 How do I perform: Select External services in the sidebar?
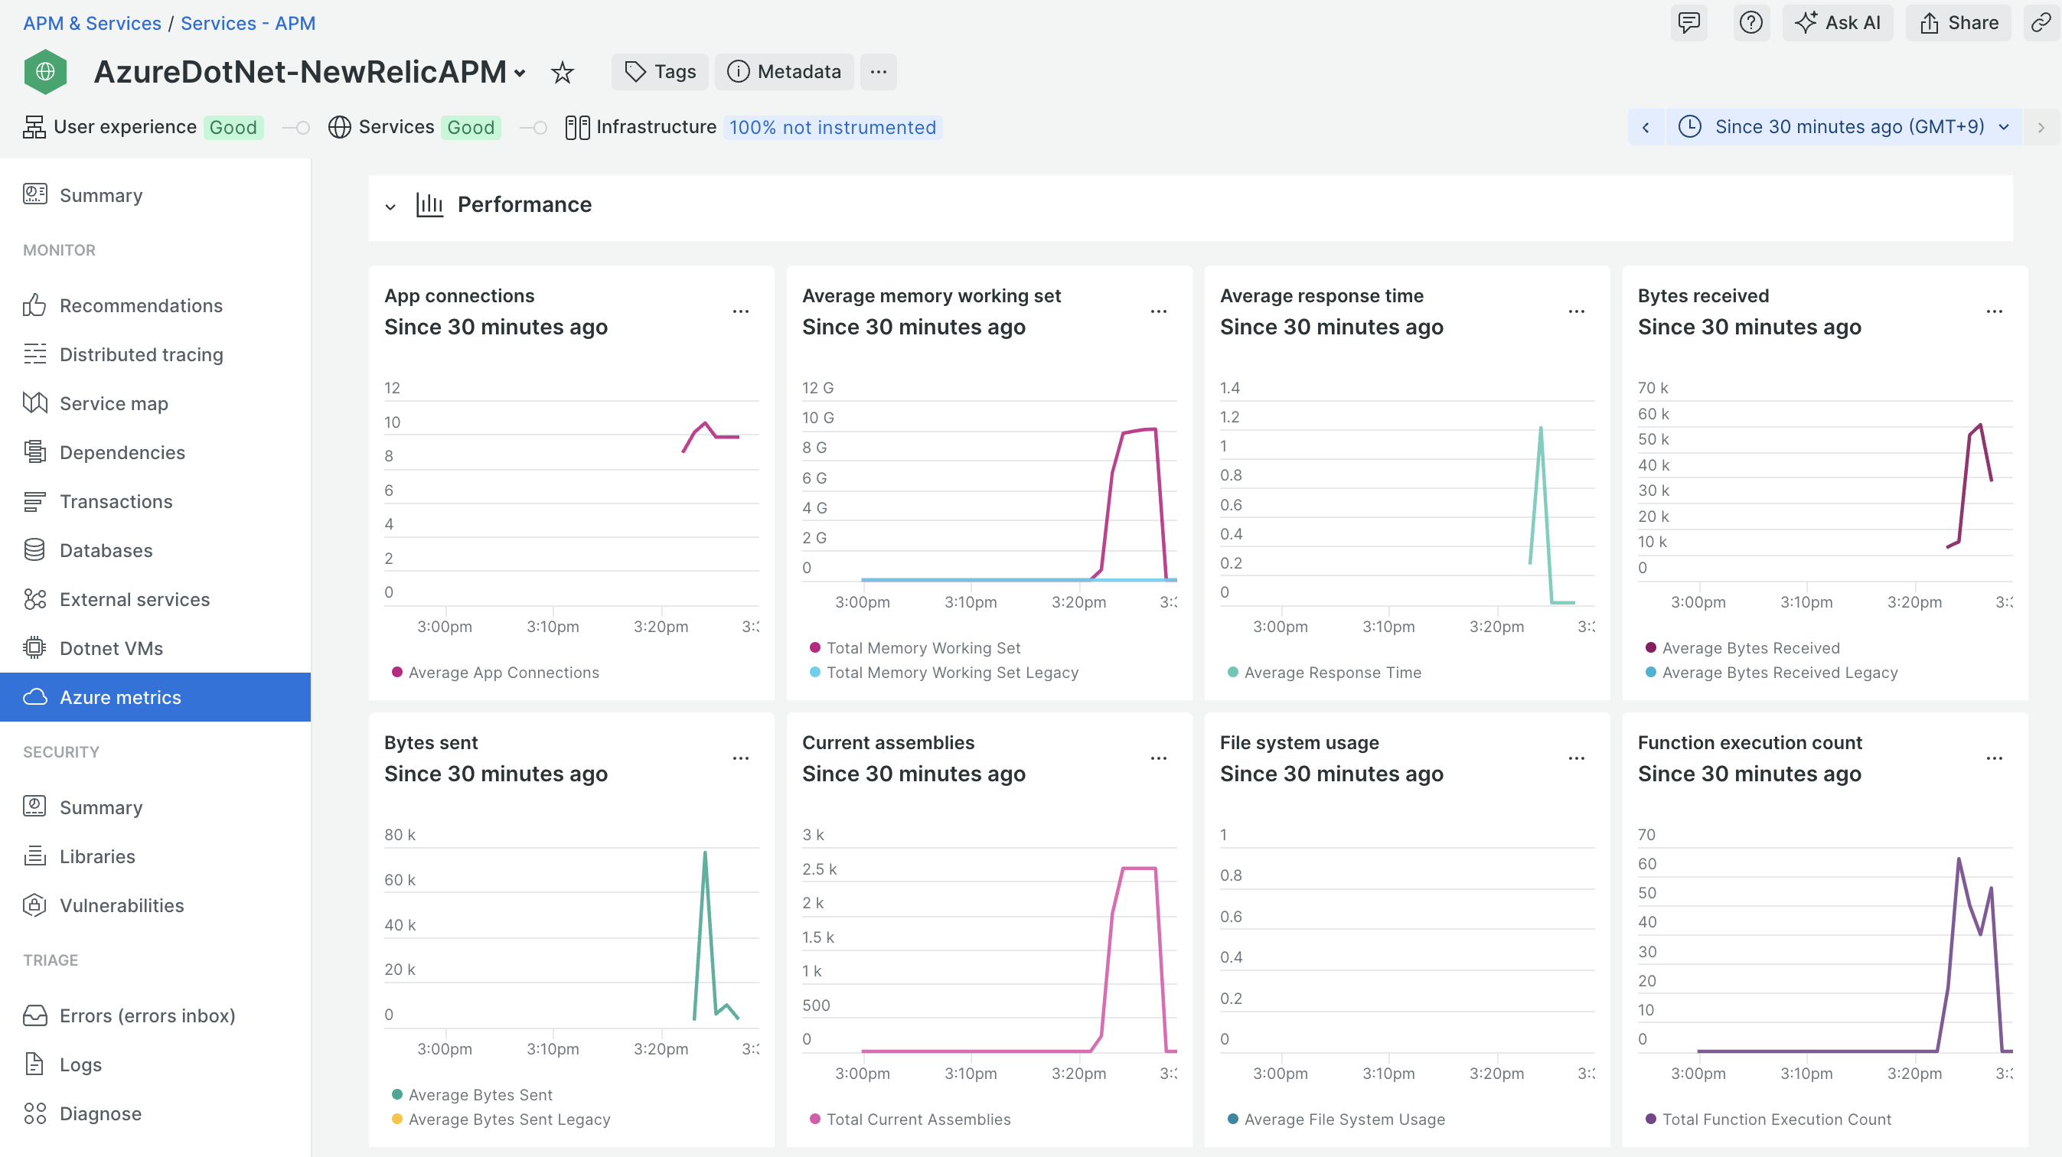coord(135,599)
